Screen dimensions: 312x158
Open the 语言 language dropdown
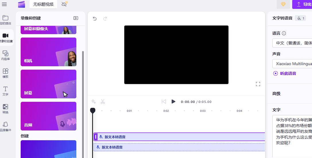coord(292,43)
